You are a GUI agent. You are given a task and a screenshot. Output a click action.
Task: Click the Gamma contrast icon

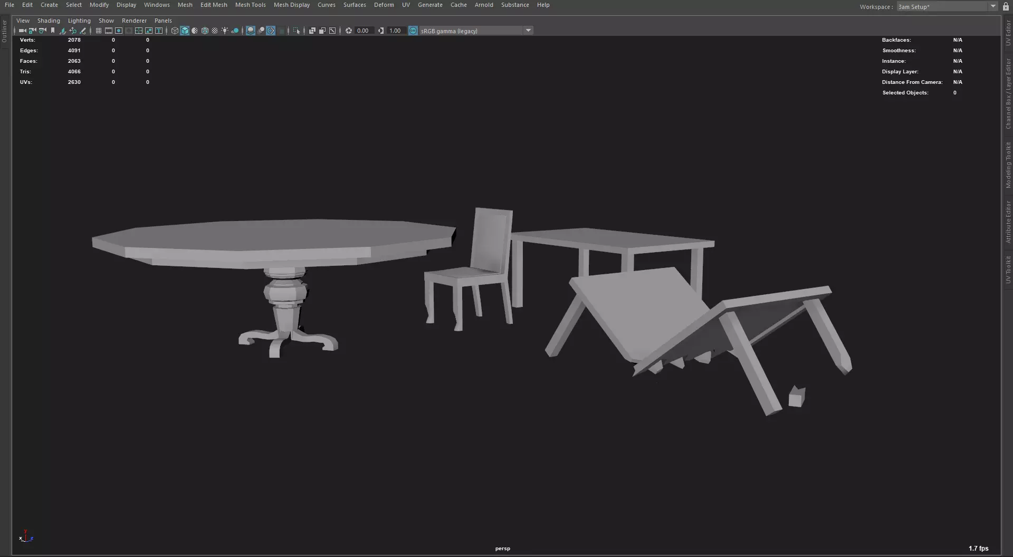click(x=381, y=31)
